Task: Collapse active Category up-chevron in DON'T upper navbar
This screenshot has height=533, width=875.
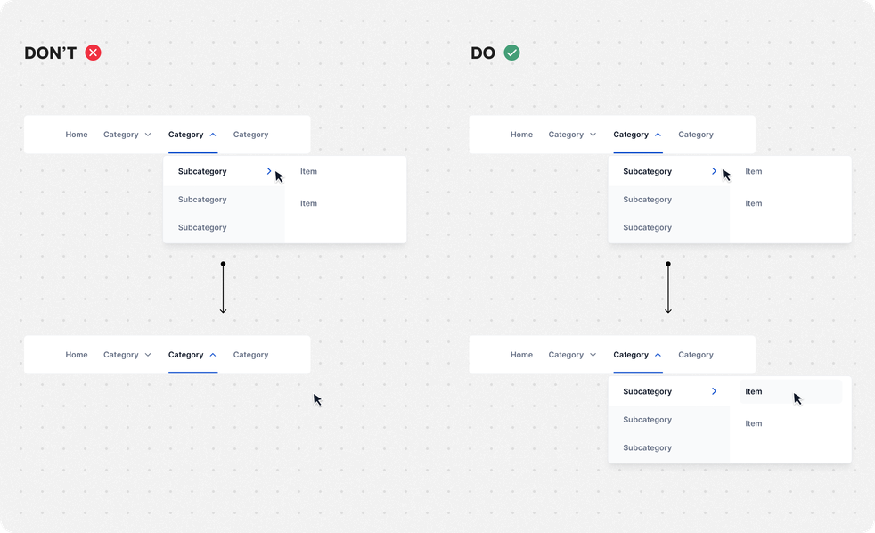Action: click(213, 135)
